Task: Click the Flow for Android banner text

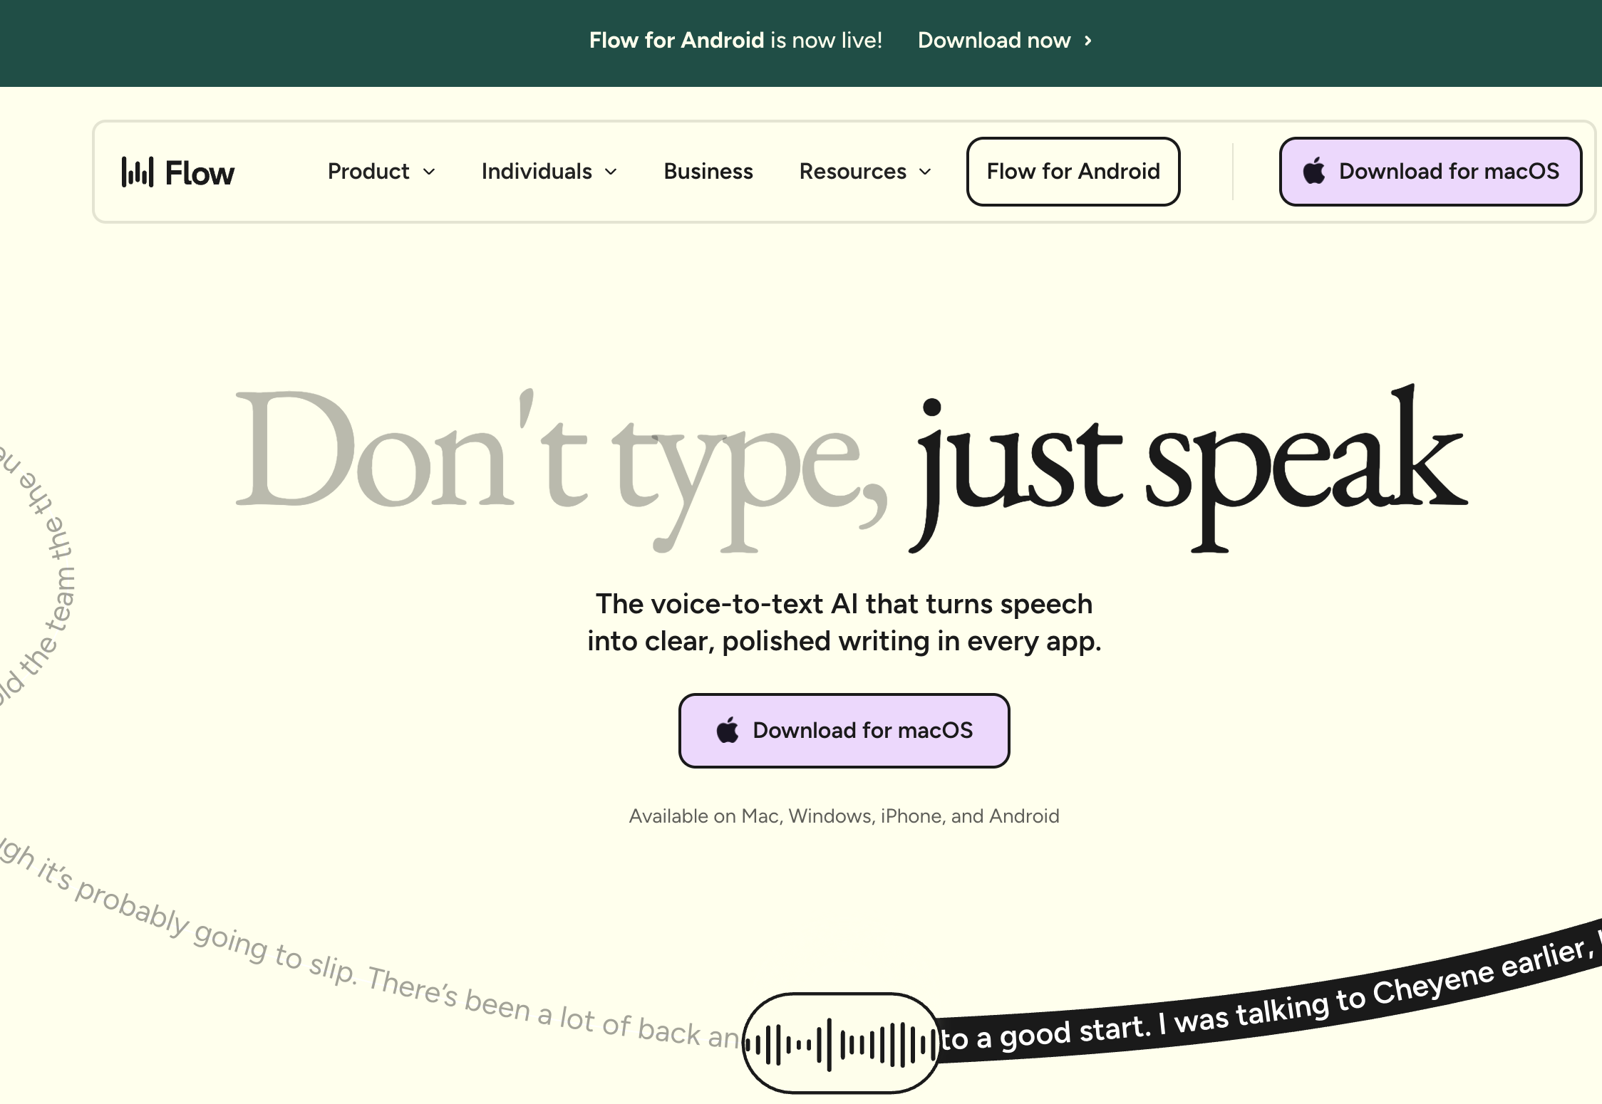Action: [x=676, y=41]
